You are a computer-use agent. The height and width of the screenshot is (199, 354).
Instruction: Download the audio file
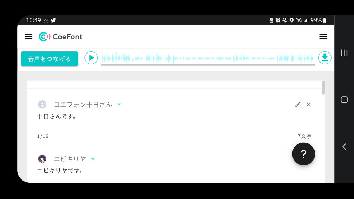(x=324, y=58)
